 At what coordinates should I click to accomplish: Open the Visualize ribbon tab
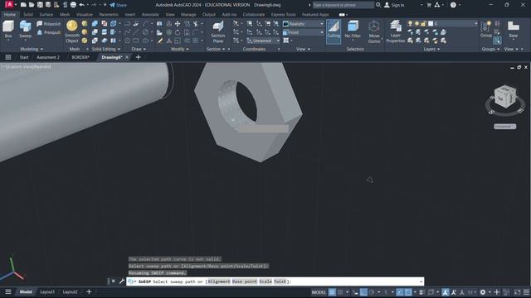[85, 15]
